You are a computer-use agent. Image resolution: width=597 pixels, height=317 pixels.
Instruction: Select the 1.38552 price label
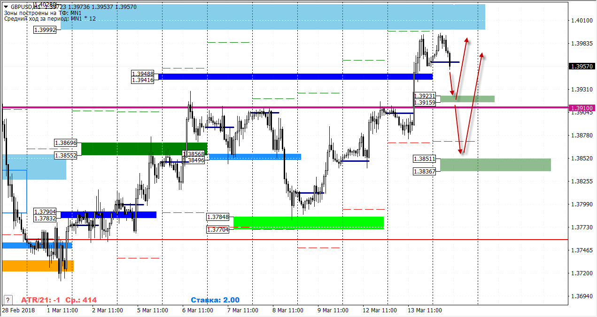(x=66, y=155)
